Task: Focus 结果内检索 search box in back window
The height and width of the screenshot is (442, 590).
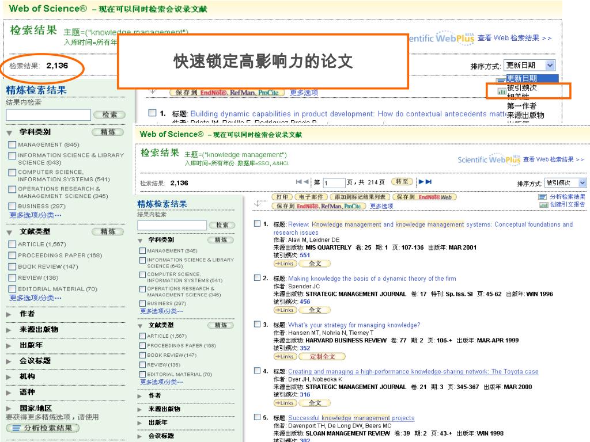Action: click(48, 115)
